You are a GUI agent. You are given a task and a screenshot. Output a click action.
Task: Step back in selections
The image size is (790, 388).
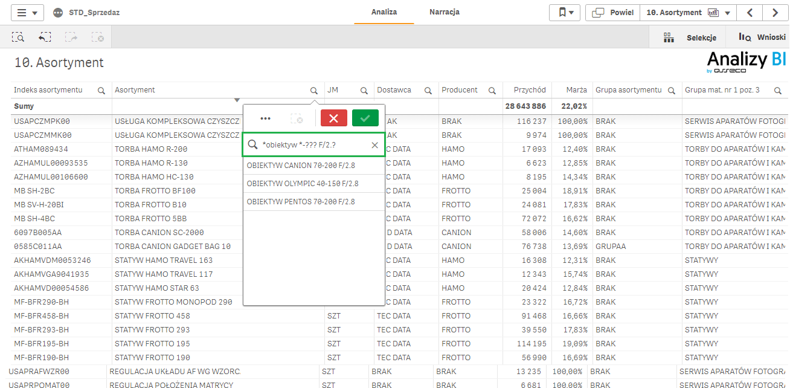45,37
